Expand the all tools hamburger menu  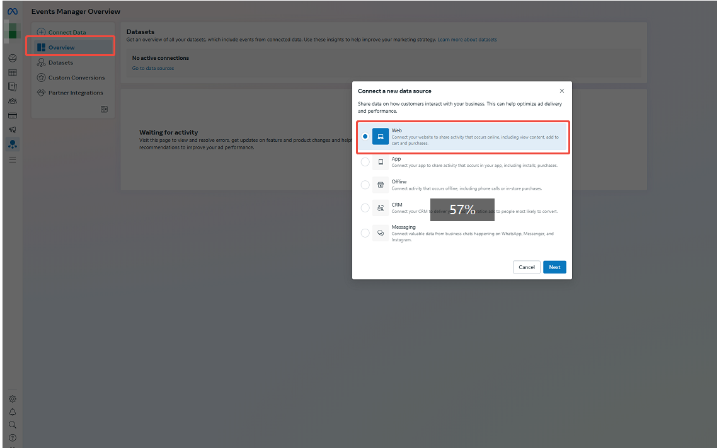pyautogui.click(x=13, y=160)
